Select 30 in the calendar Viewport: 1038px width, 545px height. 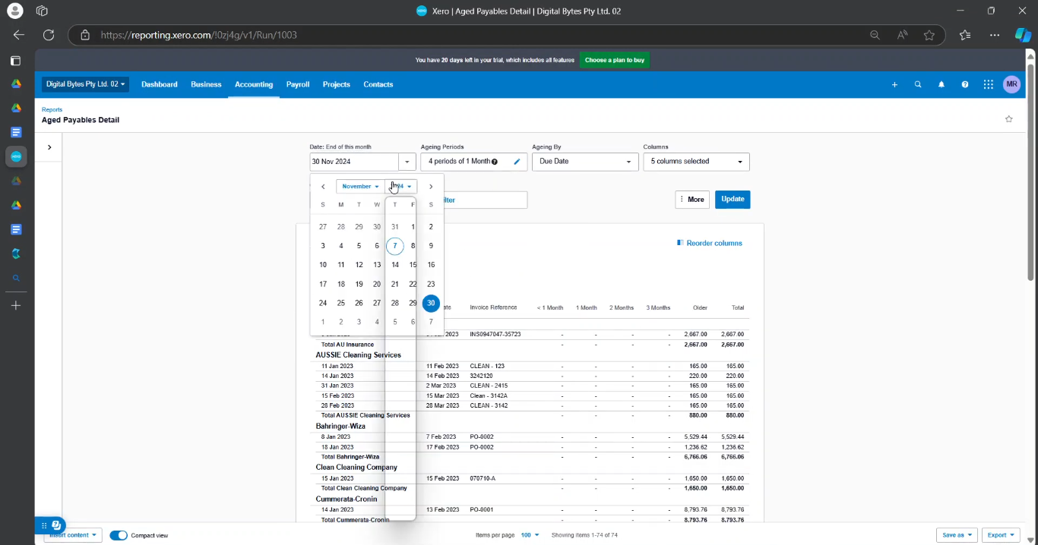click(x=431, y=303)
